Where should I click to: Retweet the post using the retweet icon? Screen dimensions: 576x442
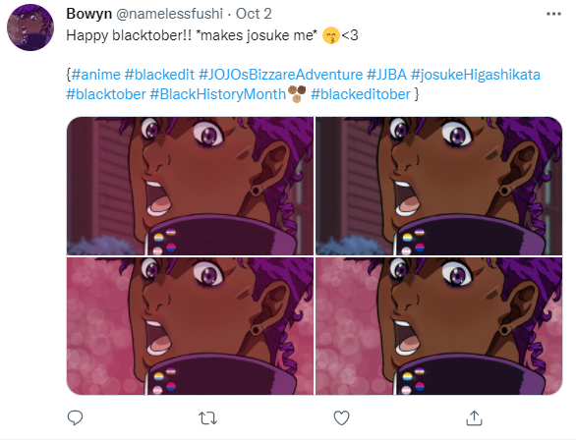(x=208, y=418)
